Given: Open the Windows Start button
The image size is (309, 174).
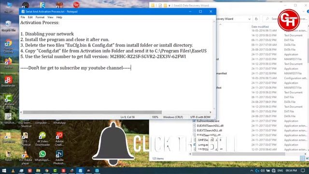Looking at the screenshot, I should pos(4,171).
